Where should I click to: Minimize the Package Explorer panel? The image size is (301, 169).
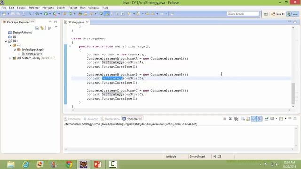coord(50,22)
